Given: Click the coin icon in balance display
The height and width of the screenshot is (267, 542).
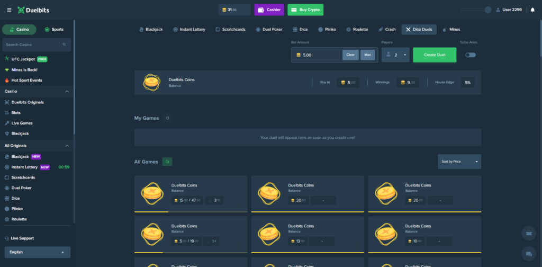Looking at the screenshot, I should pos(224,10).
